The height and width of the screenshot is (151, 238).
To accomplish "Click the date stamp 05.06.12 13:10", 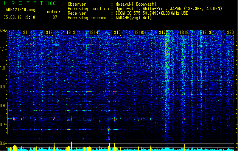I will click(x=19, y=17).
